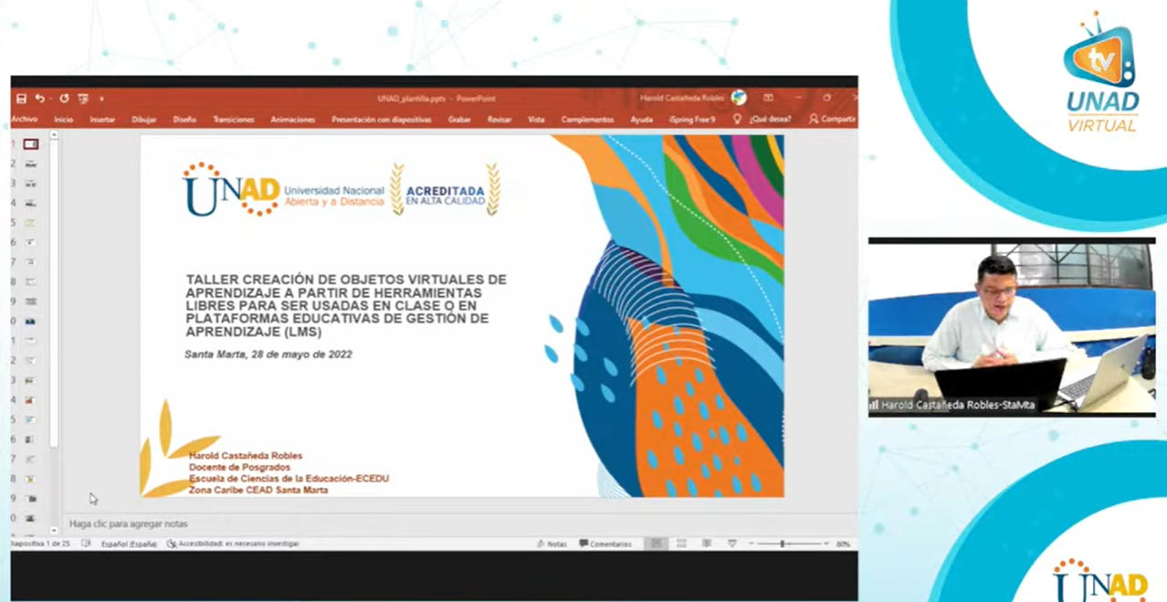
Task: Toggle the Comentarios pane button
Action: coord(605,544)
